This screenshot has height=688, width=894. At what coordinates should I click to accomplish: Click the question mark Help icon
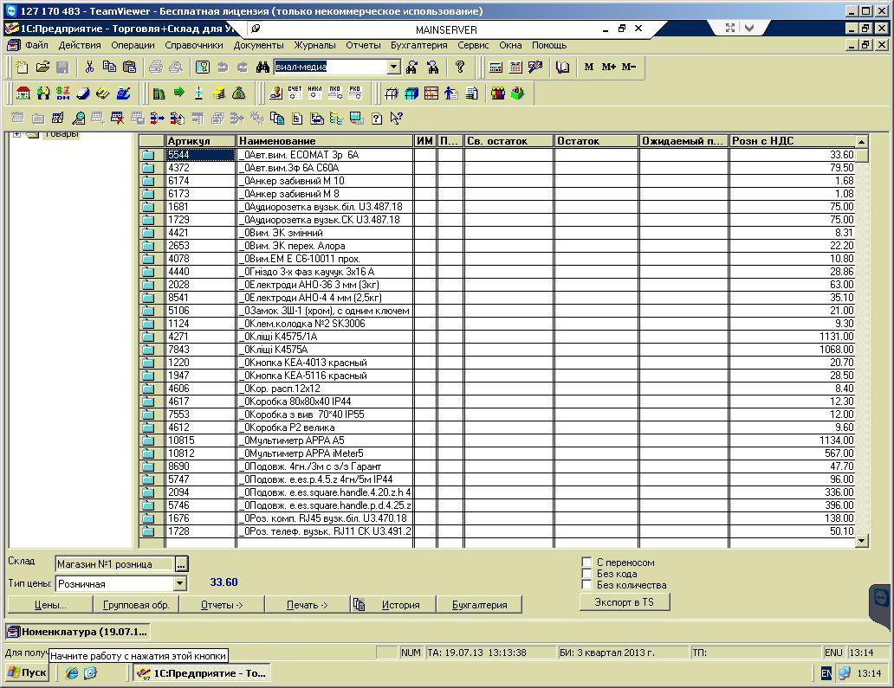(459, 68)
